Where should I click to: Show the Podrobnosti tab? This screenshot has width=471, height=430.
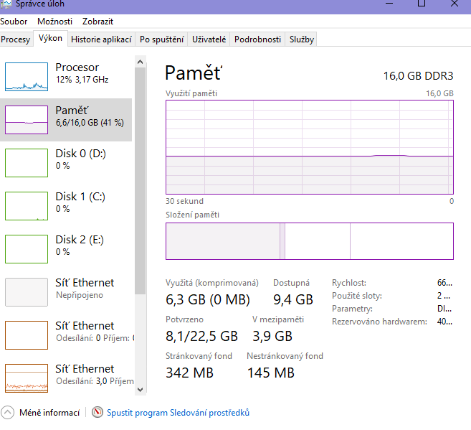[x=257, y=39]
